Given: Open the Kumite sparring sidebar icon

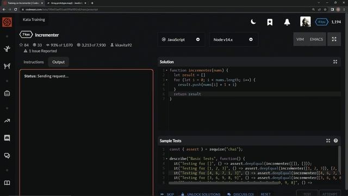Looking at the screenshot, I should (x=7, y=66).
